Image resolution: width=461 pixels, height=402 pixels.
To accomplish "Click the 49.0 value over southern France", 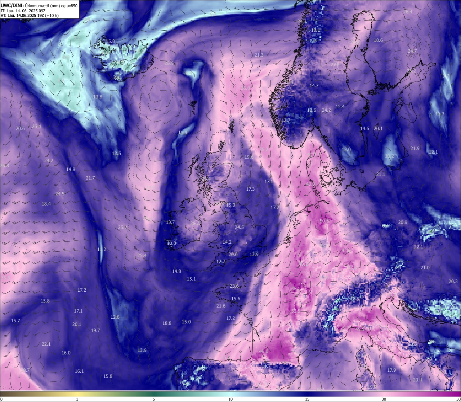I will coord(264,351).
